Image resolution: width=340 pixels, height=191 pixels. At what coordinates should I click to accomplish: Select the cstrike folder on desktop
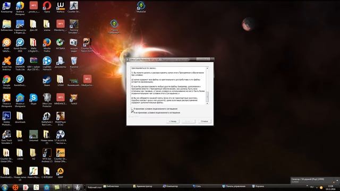[x=20, y=154]
